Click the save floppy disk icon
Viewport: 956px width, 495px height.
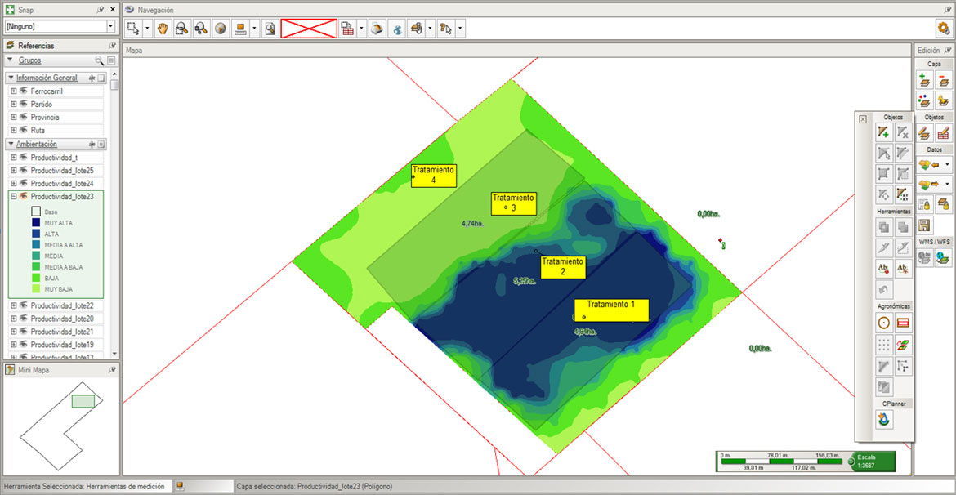pos(925,225)
